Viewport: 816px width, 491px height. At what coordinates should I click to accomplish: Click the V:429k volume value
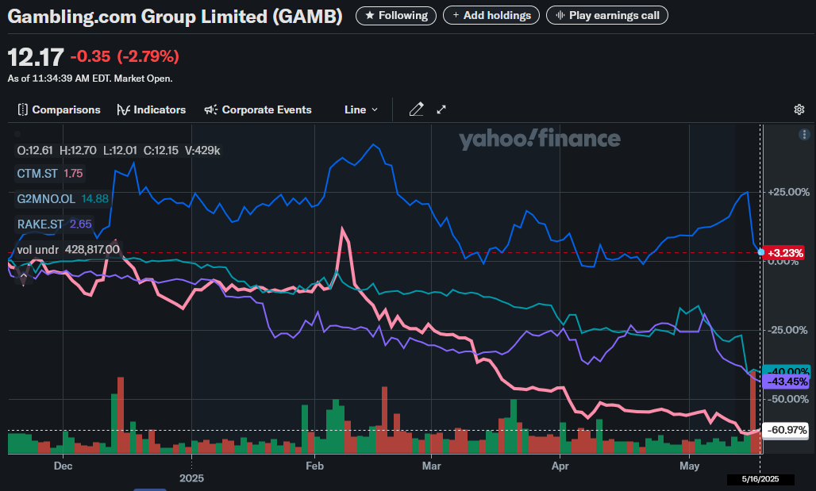coord(202,151)
